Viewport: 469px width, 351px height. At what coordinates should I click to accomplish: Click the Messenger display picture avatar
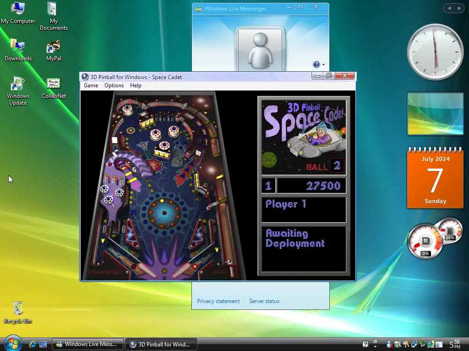click(260, 49)
